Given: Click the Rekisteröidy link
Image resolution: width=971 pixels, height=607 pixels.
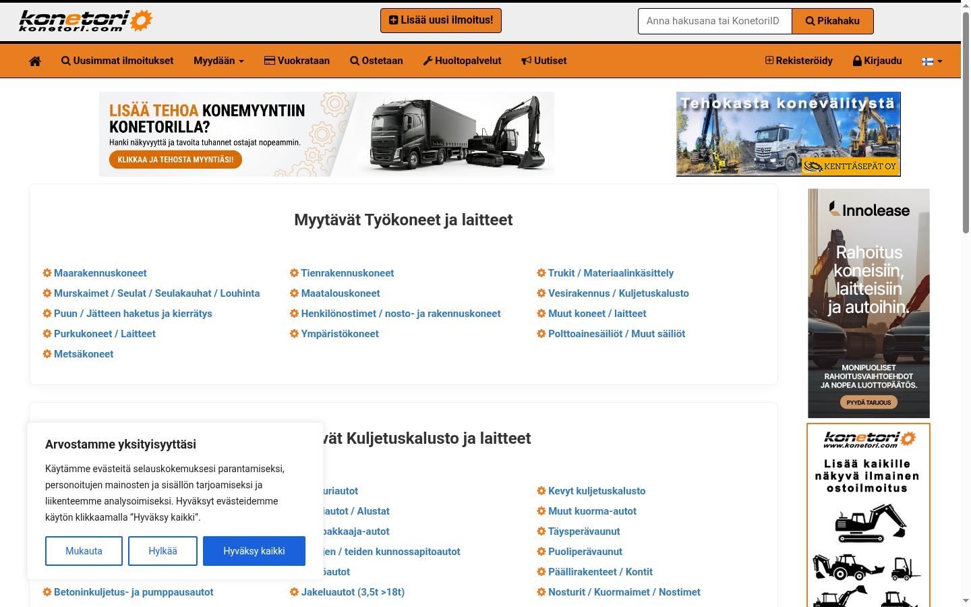Looking at the screenshot, I should 798,61.
